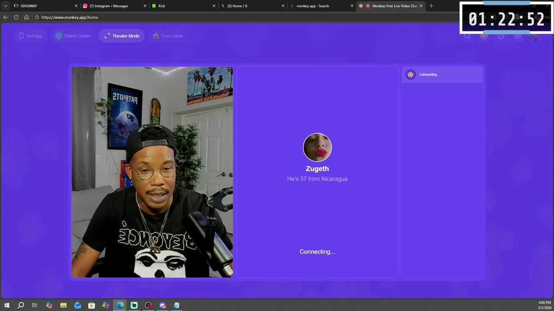The width and height of the screenshot is (554, 311).
Task: Open File Explorer from the taskbar
Action: (x=63, y=305)
